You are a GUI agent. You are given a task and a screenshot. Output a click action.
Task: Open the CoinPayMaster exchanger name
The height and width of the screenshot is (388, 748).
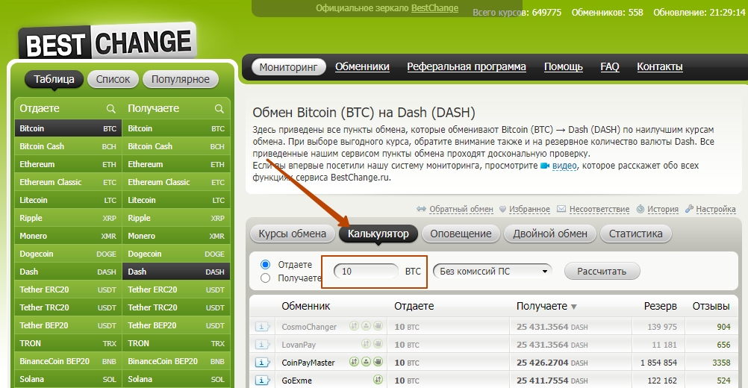pyautogui.click(x=308, y=363)
